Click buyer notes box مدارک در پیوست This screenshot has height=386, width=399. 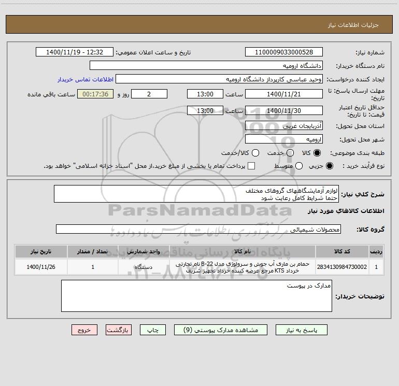[x=196, y=296]
